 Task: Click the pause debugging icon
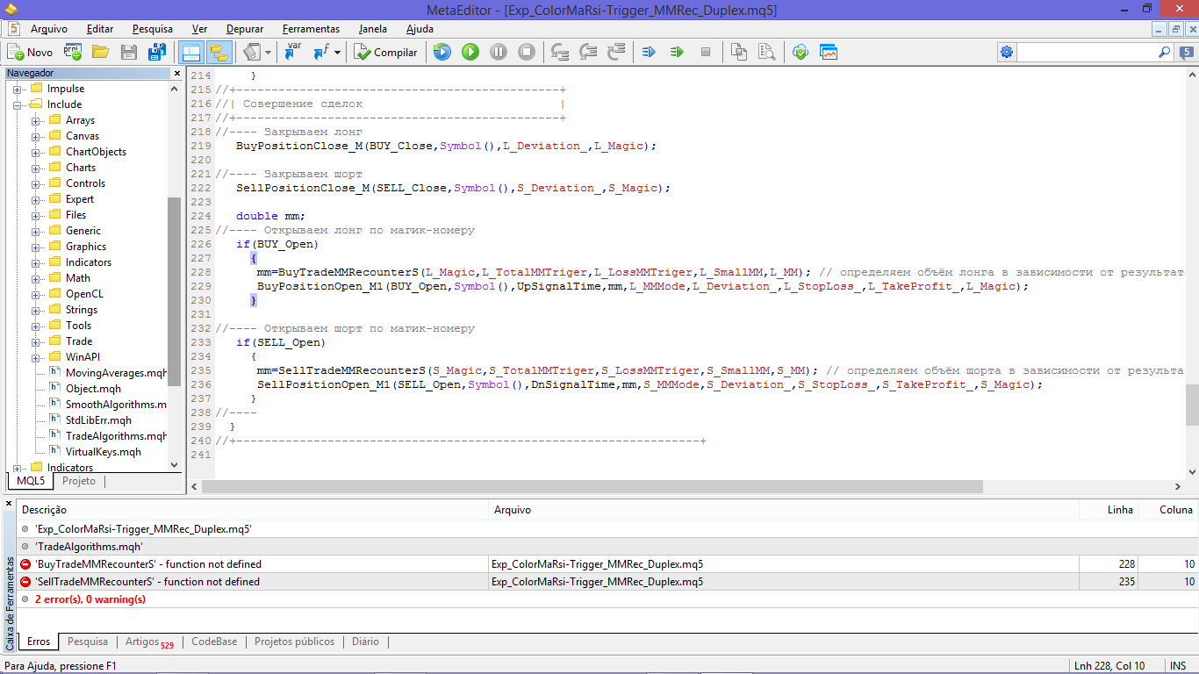[x=499, y=52]
